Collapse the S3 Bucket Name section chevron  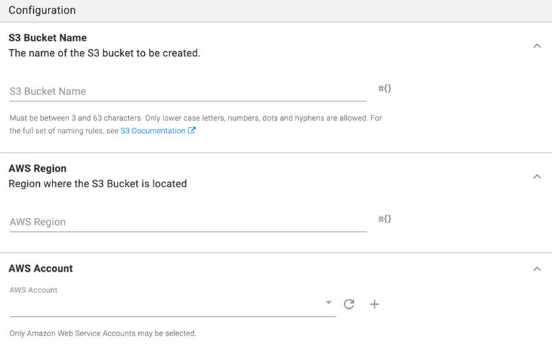coord(537,46)
